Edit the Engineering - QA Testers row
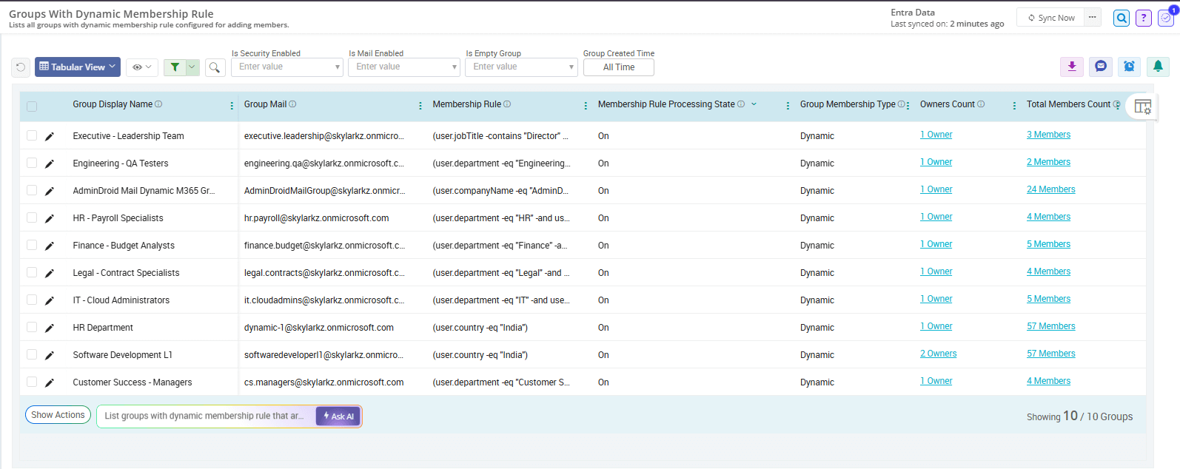Screen dimensions: 1180x469 [x=50, y=163]
